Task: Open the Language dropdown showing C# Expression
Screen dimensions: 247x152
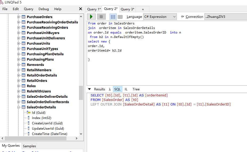Action: (x=160, y=17)
